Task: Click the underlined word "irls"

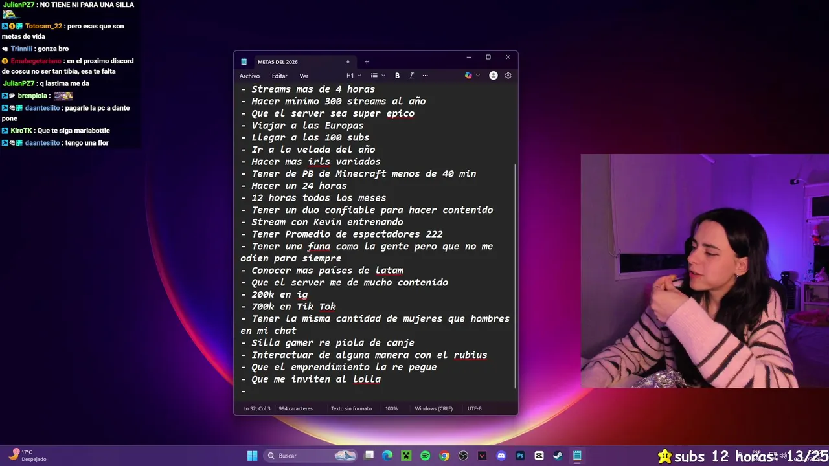Action: [319, 162]
